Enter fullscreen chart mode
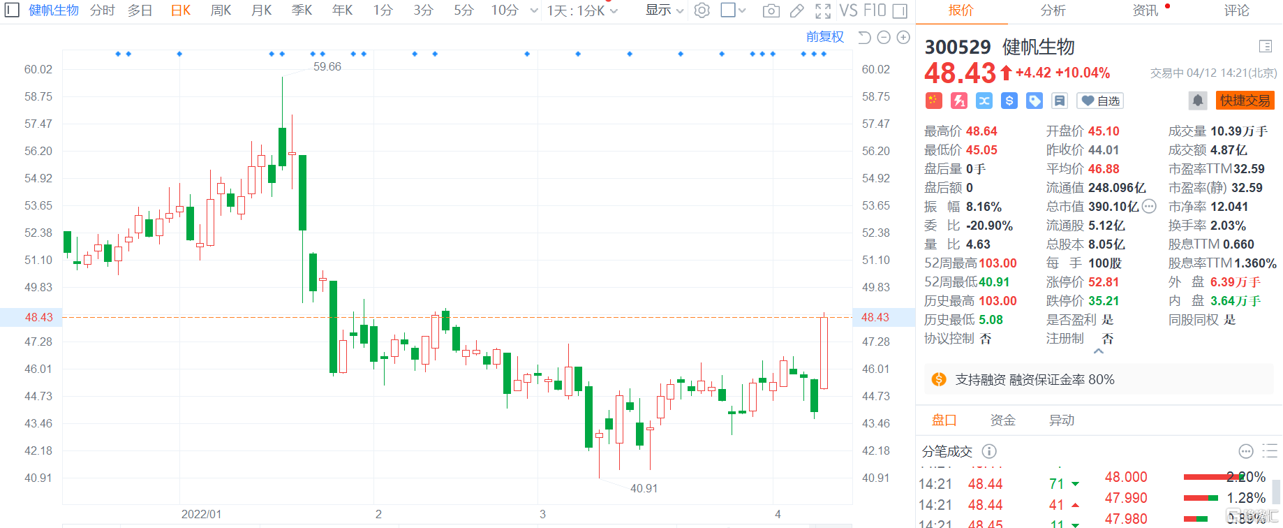The image size is (1283, 528). [823, 10]
